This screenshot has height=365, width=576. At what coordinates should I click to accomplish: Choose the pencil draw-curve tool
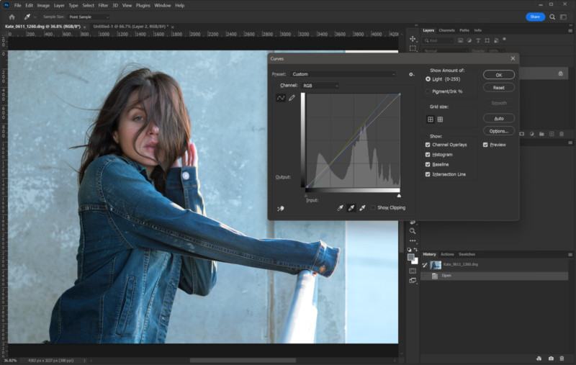click(x=292, y=98)
